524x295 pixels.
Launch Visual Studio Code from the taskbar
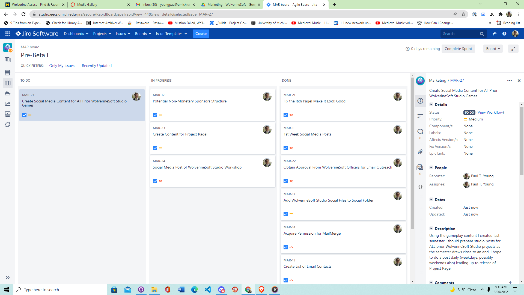[x=208, y=290]
